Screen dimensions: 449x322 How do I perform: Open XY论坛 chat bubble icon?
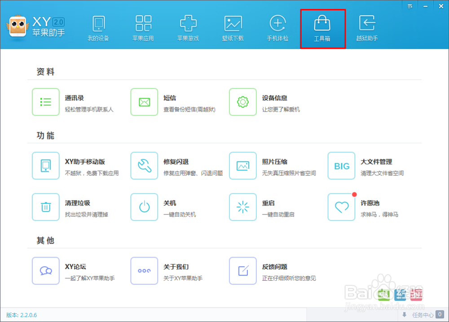[46, 271]
